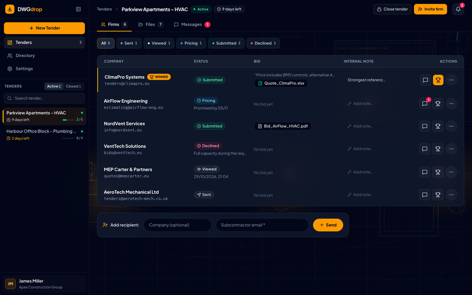Viewport: 472px width, 295px height.
Task: Click the Close tender button
Action: (x=392, y=9)
